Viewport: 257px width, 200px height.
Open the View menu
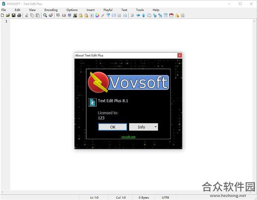pyautogui.click(x=32, y=10)
